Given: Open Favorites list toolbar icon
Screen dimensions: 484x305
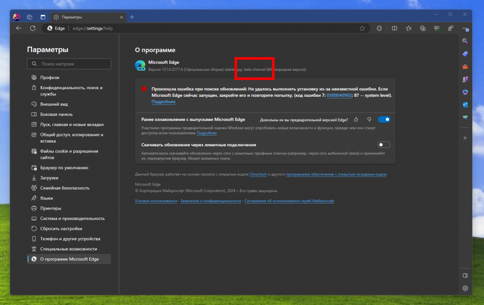Looking at the screenshot, I should click(409, 28).
